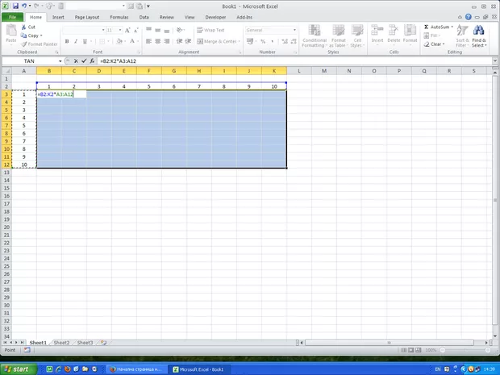Confirm the formula with the Enter checkmark
This screenshot has width=500, height=375.
coord(84,61)
